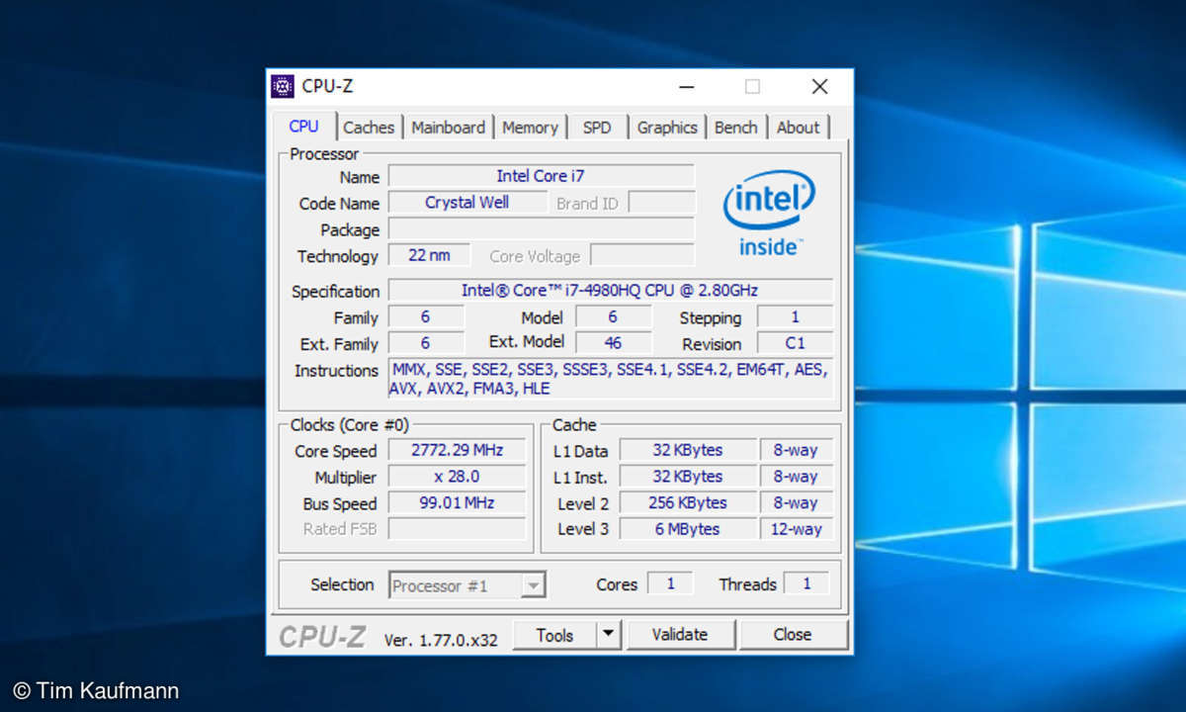Close the CPU-Z window with X
Image resolution: width=1186 pixels, height=712 pixels.
(x=819, y=87)
